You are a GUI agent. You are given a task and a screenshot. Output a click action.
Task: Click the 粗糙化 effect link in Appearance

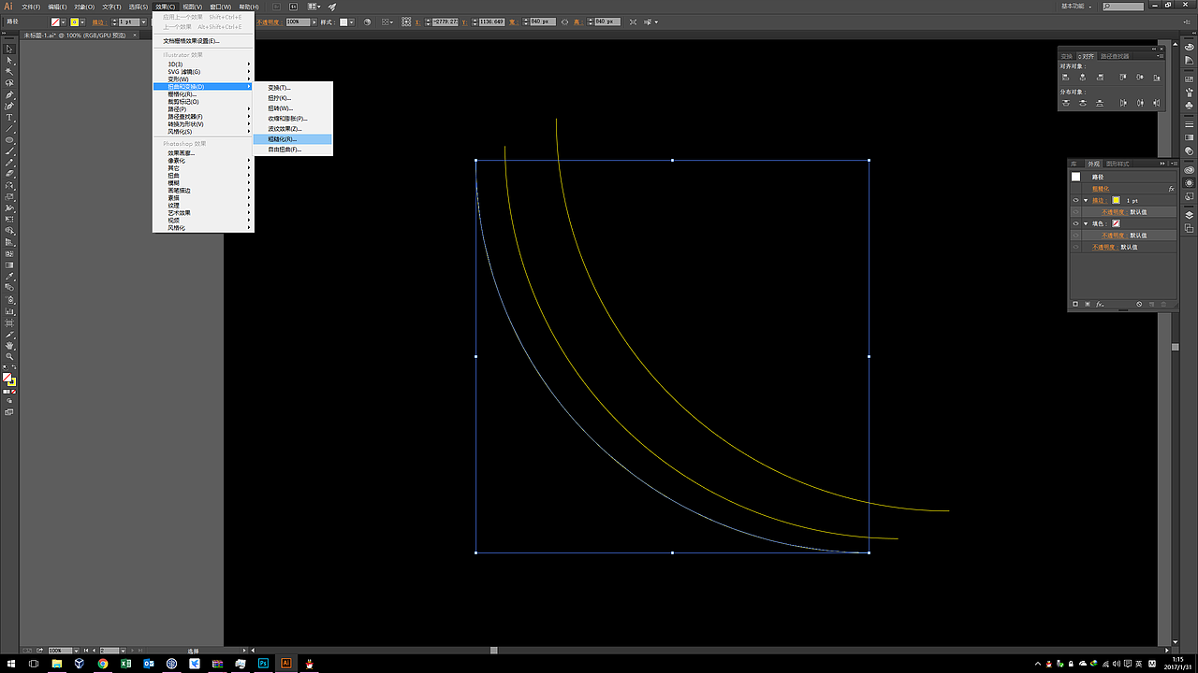1101,189
